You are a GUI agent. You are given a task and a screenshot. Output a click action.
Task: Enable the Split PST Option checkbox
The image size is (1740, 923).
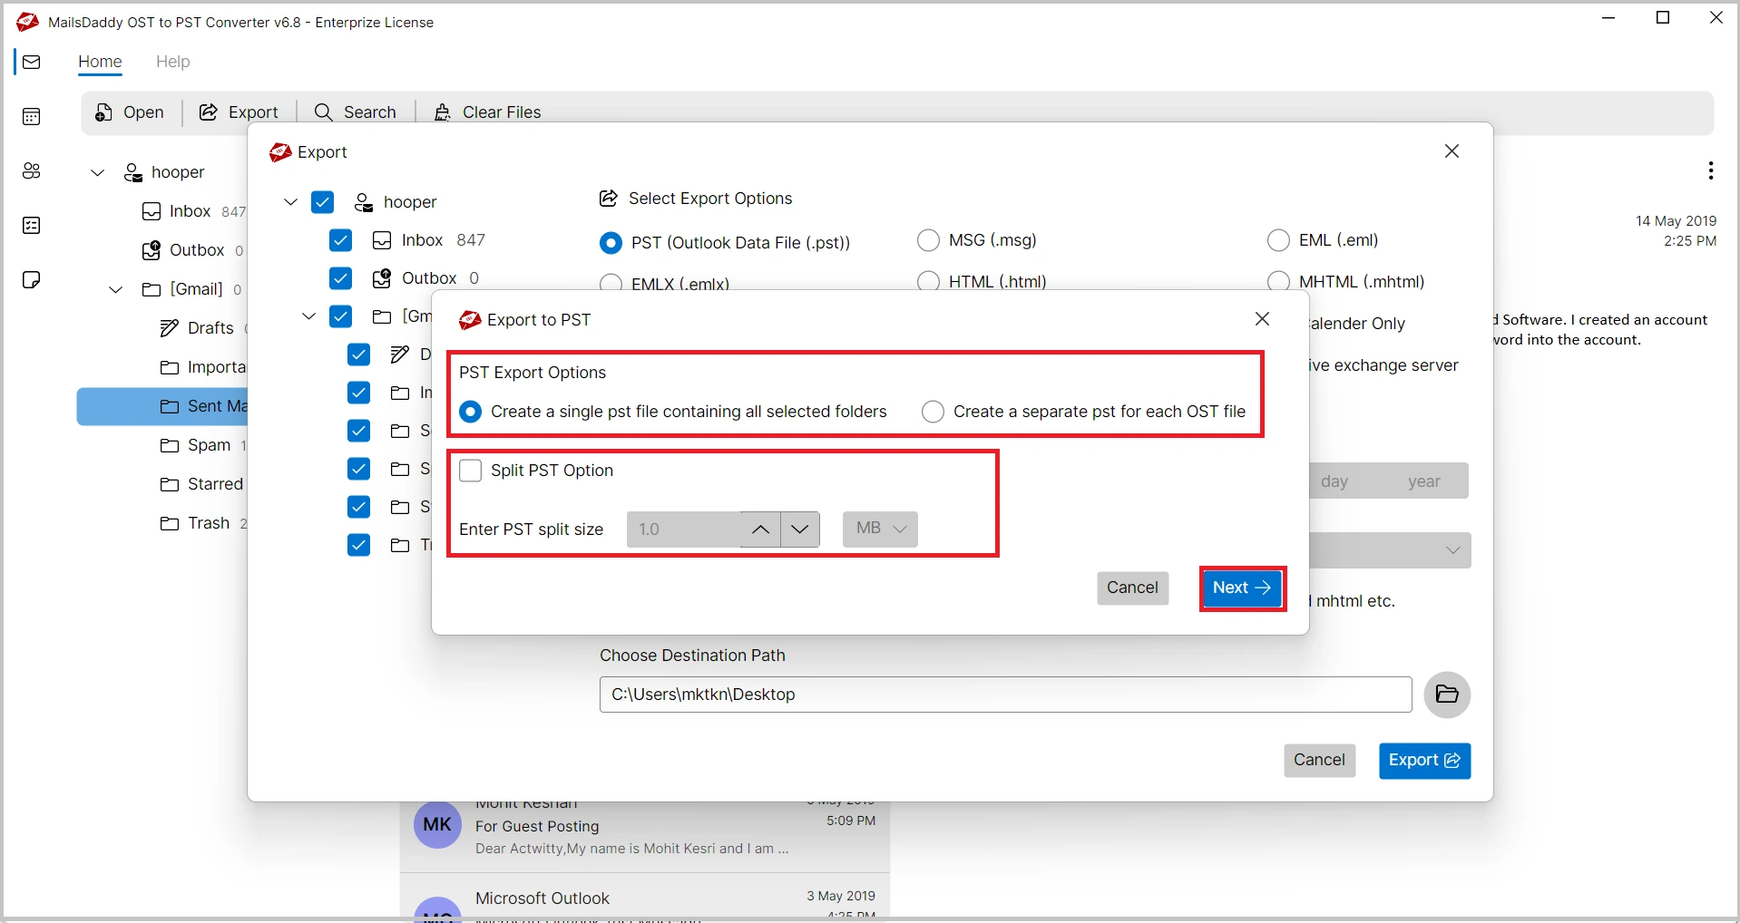coord(470,471)
